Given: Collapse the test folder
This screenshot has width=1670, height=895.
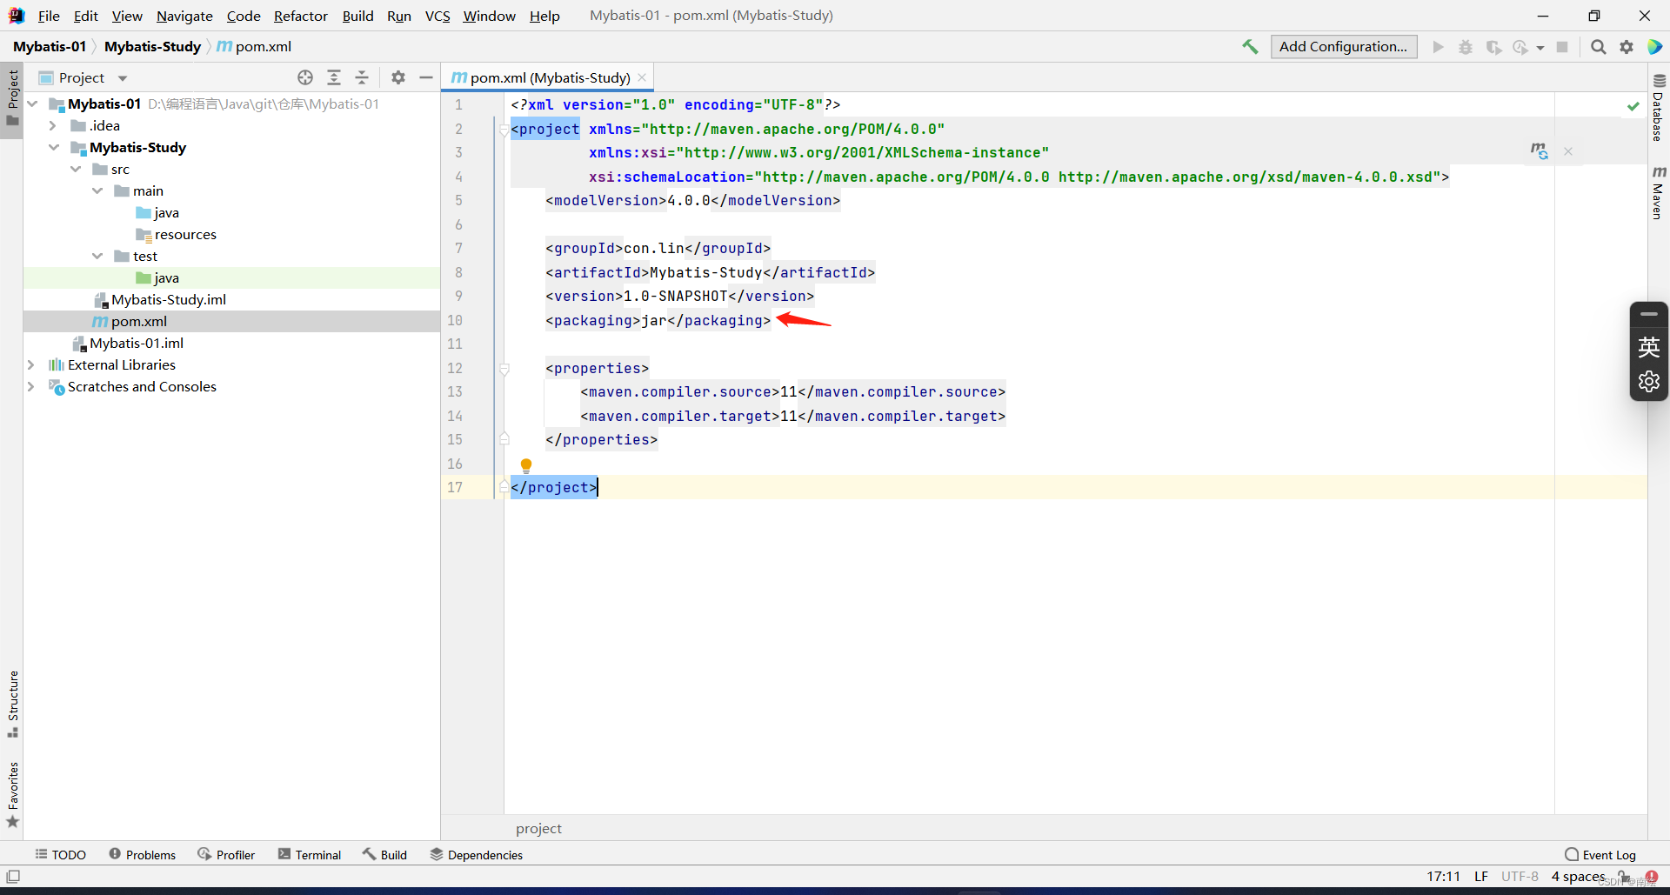Looking at the screenshot, I should coord(97,256).
